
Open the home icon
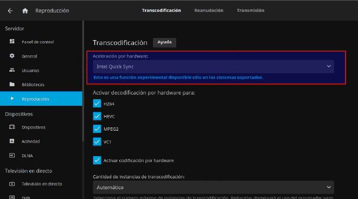25,11
